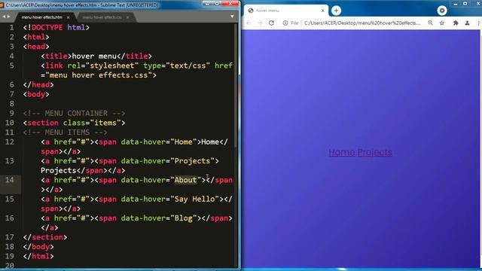
Task: Click the DOCTYPE keyword on line 1
Action: [x=47, y=28]
